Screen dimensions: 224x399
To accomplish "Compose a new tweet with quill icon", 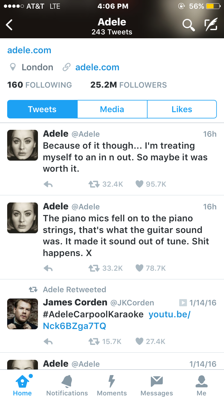I will click(x=211, y=25).
